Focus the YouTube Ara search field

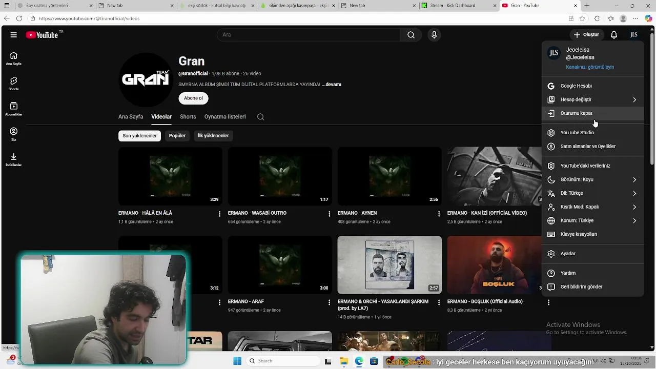click(309, 35)
